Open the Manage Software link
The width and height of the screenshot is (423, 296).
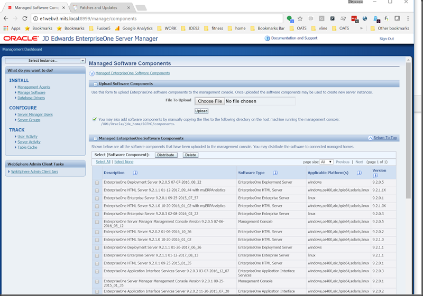tap(31, 92)
